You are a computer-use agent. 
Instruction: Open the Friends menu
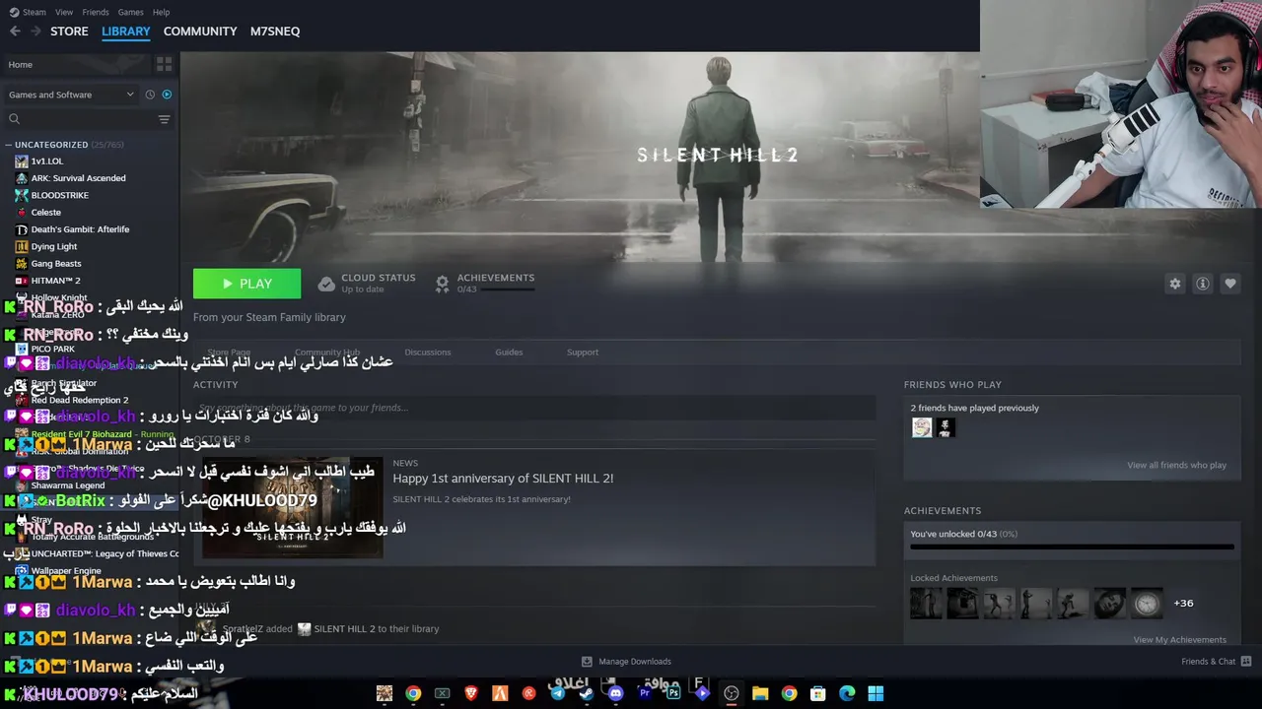tap(96, 12)
